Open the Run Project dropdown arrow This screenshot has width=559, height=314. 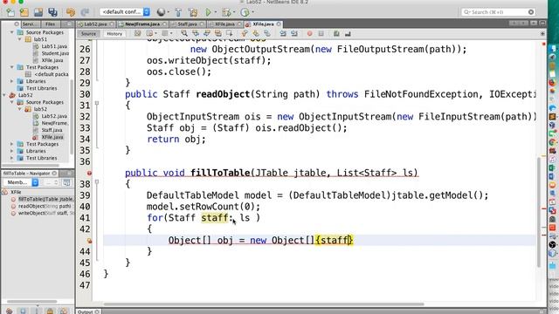pyautogui.click(x=216, y=12)
